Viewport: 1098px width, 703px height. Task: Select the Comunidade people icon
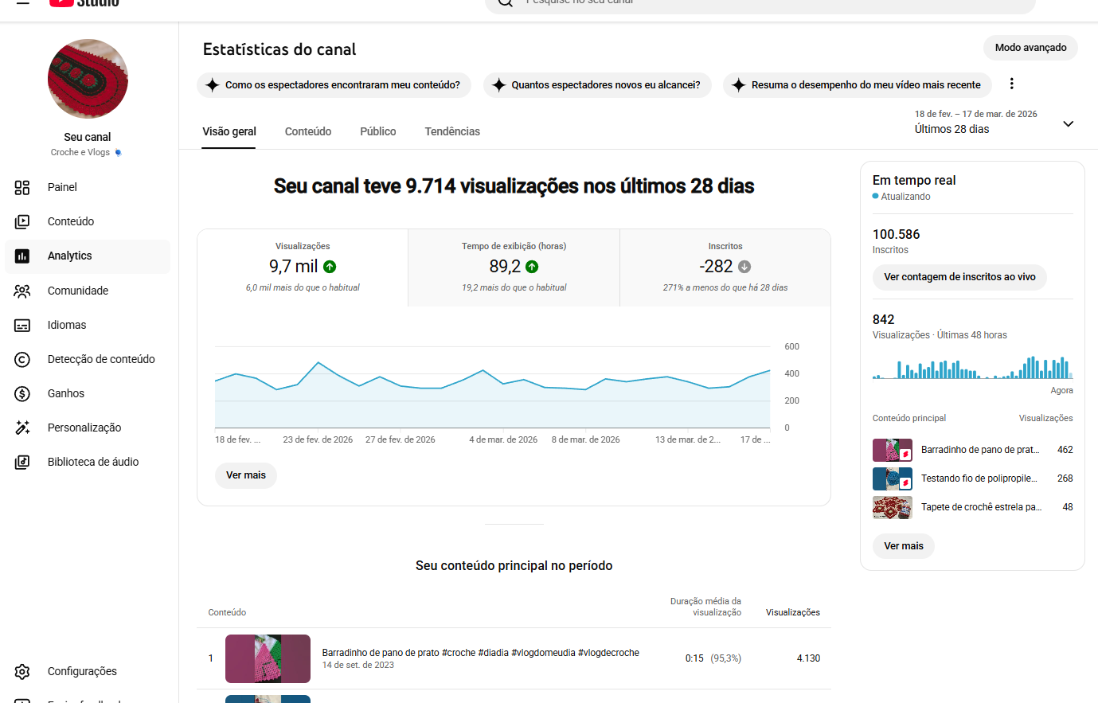coord(22,291)
